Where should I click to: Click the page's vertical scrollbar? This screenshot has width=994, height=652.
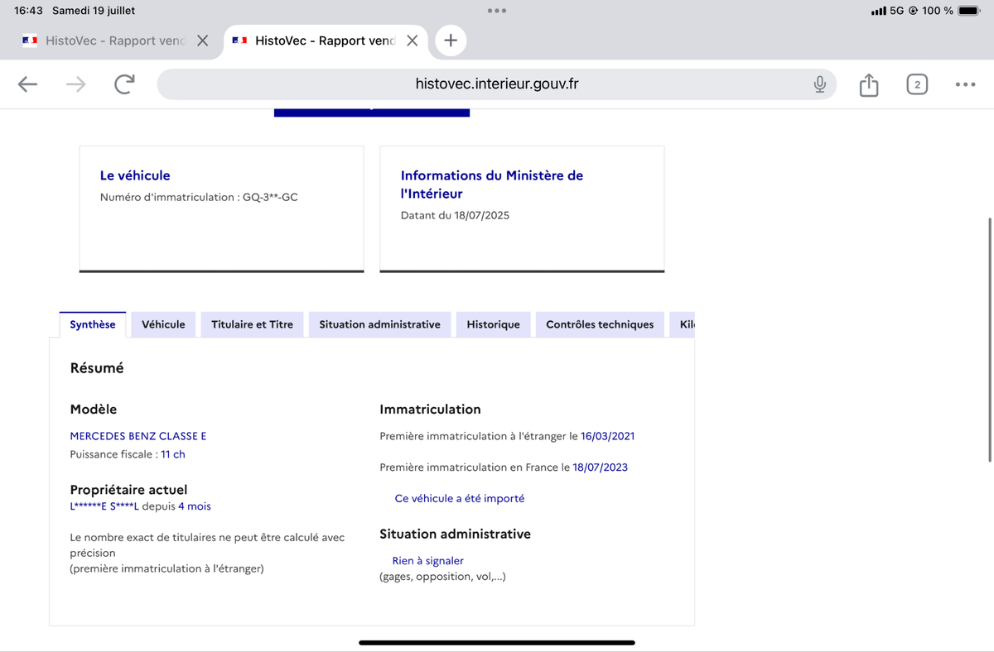(x=989, y=339)
